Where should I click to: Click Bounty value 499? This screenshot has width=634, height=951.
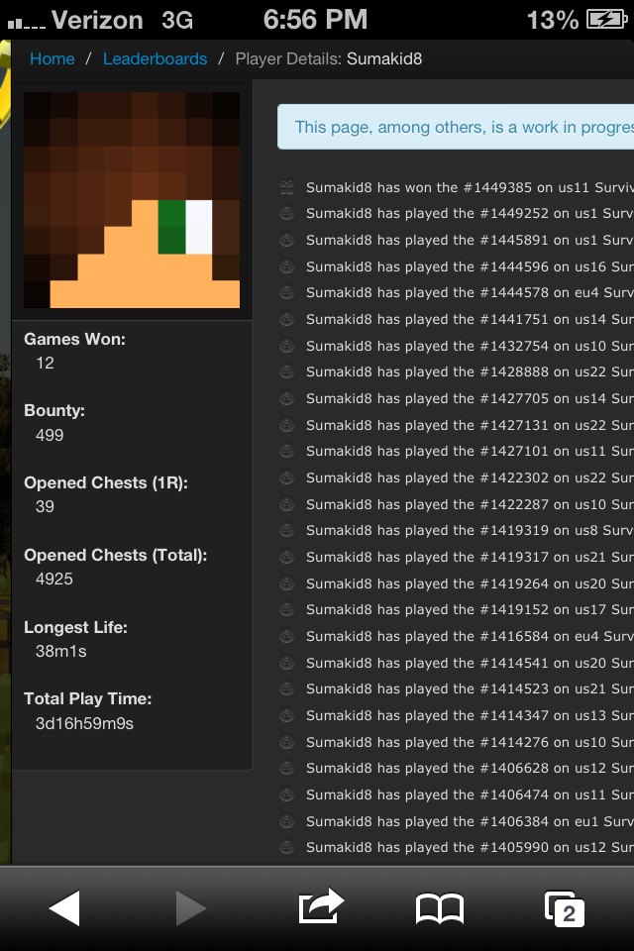tap(50, 436)
